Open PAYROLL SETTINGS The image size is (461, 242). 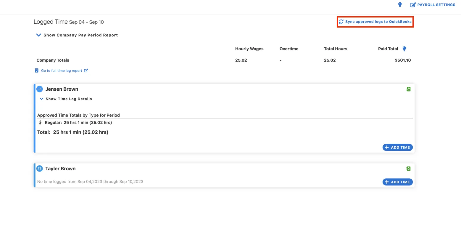pyautogui.click(x=436, y=5)
